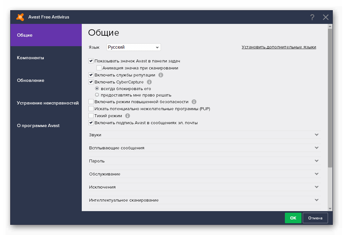Toggle Показывать значок Avast в панели задач

(91, 61)
